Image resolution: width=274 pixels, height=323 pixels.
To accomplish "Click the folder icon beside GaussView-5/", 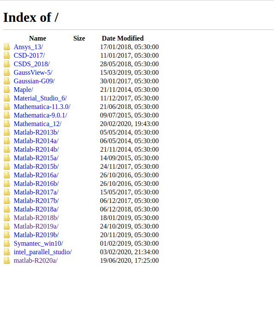I will pyautogui.click(x=7, y=73).
